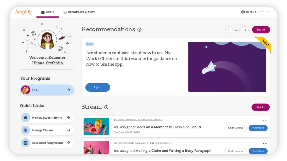Open 6A: Dahl & Narrative breadcrumb link

coord(125,120)
